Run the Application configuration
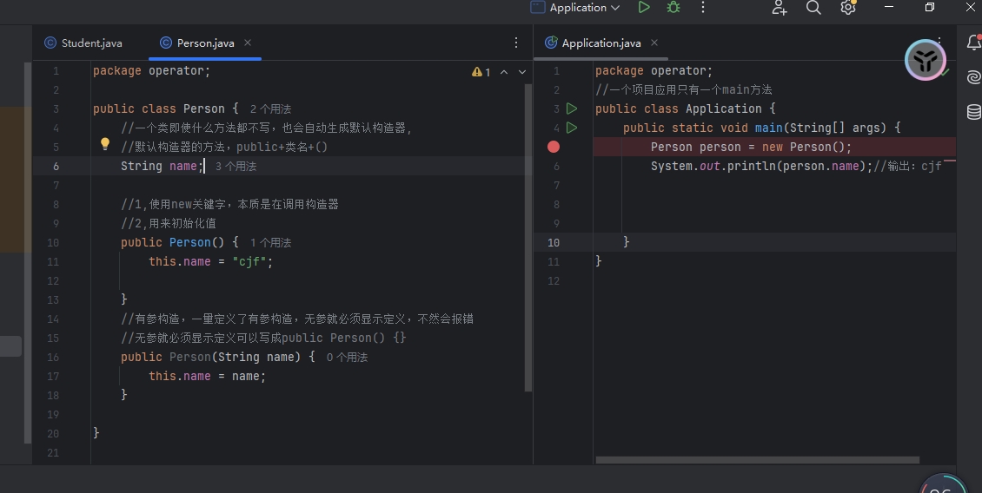This screenshot has width=982, height=493. 644,7
